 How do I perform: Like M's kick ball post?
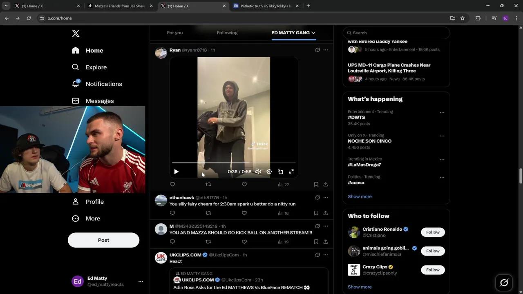(x=244, y=242)
